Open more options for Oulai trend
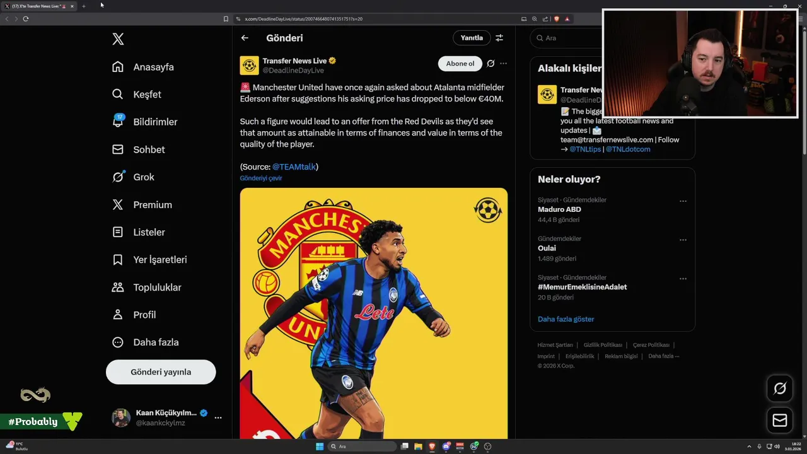The width and height of the screenshot is (807, 454). coord(683,240)
